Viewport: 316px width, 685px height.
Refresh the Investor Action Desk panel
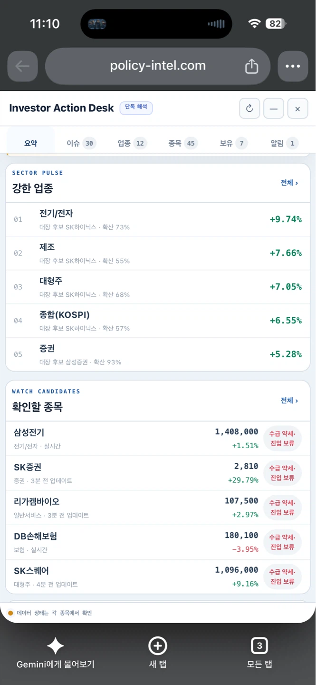point(249,108)
